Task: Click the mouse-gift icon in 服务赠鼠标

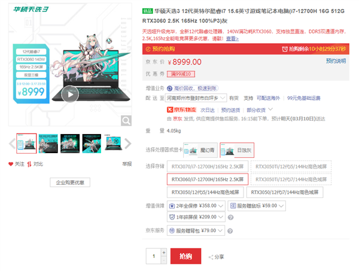Action: tap(233, 206)
